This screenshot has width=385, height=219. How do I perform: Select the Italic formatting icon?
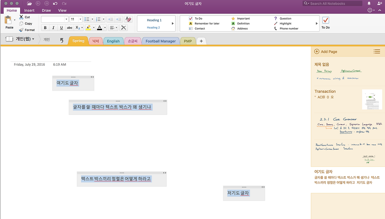[53, 28]
